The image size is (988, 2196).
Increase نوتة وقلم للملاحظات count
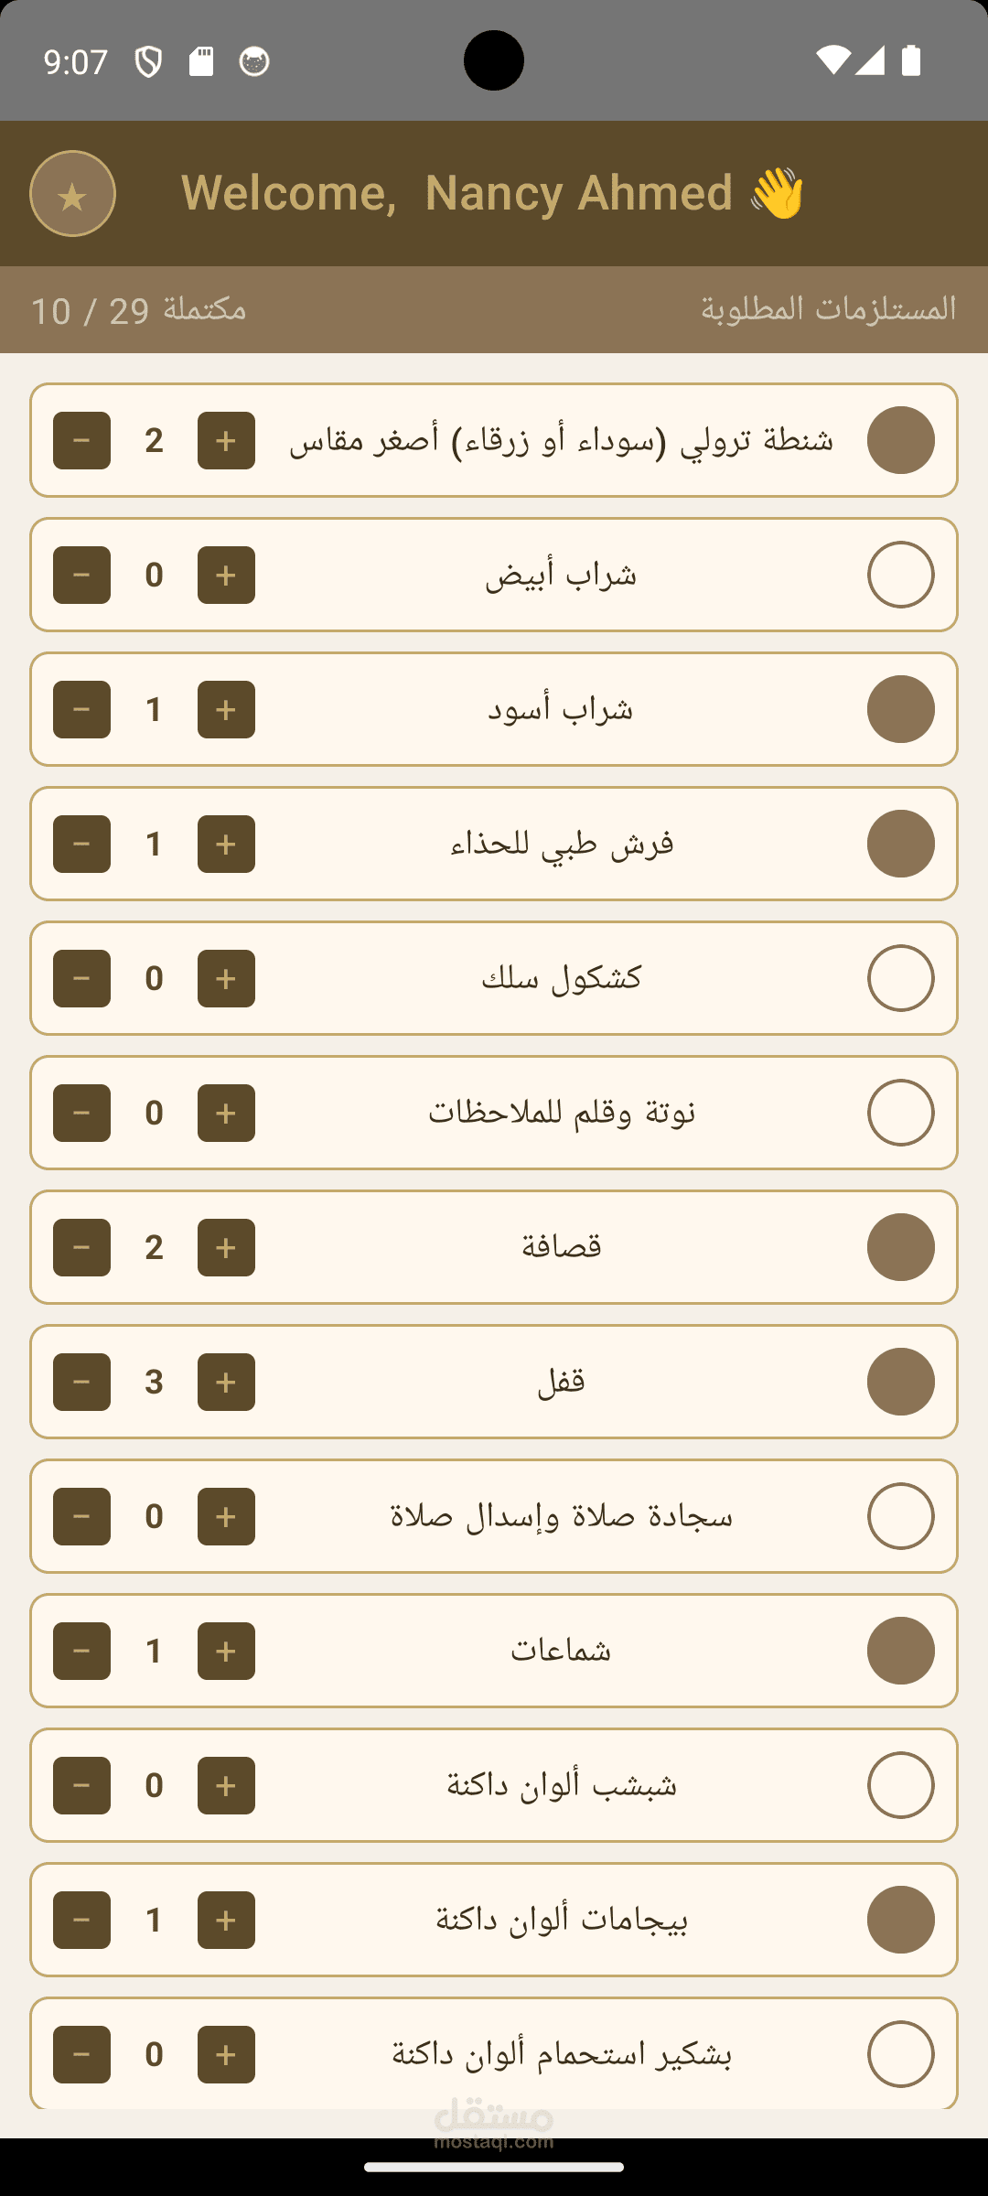click(226, 1113)
